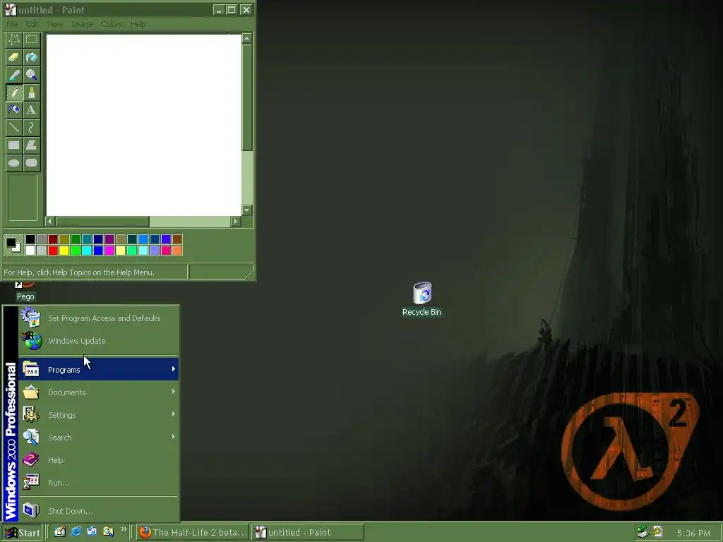Click the 5:36 PM taskbar clock
This screenshot has width=723, height=542.
(x=693, y=533)
